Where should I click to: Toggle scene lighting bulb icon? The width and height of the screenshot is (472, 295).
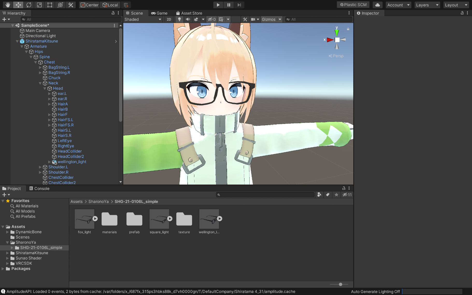[x=179, y=19]
